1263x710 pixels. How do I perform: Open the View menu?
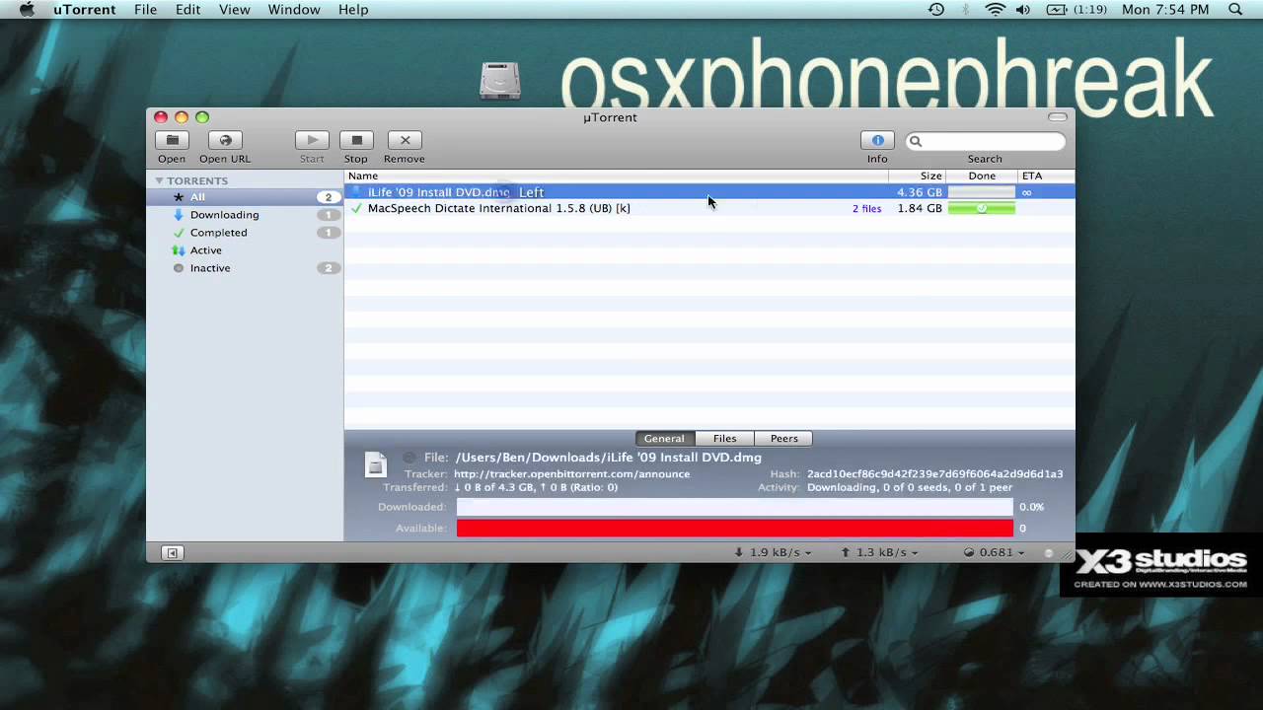[234, 10]
